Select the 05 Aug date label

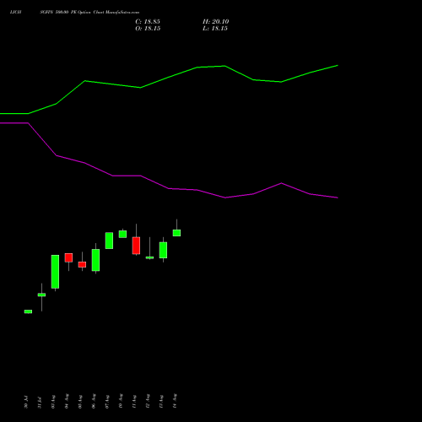tap(80, 402)
